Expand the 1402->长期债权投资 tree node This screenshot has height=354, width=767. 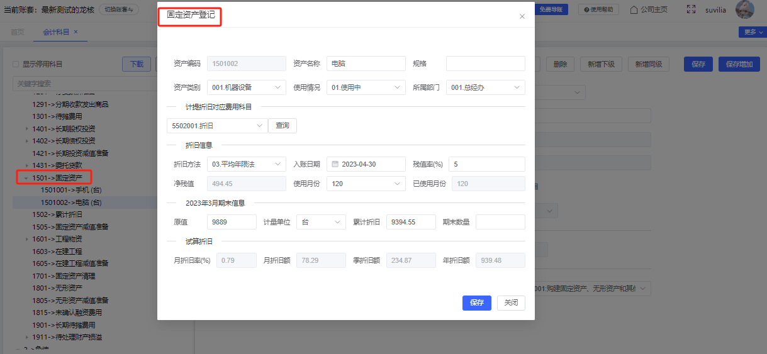click(x=26, y=141)
